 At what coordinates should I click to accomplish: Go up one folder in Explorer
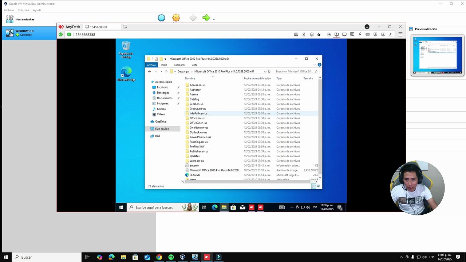point(166,72)
